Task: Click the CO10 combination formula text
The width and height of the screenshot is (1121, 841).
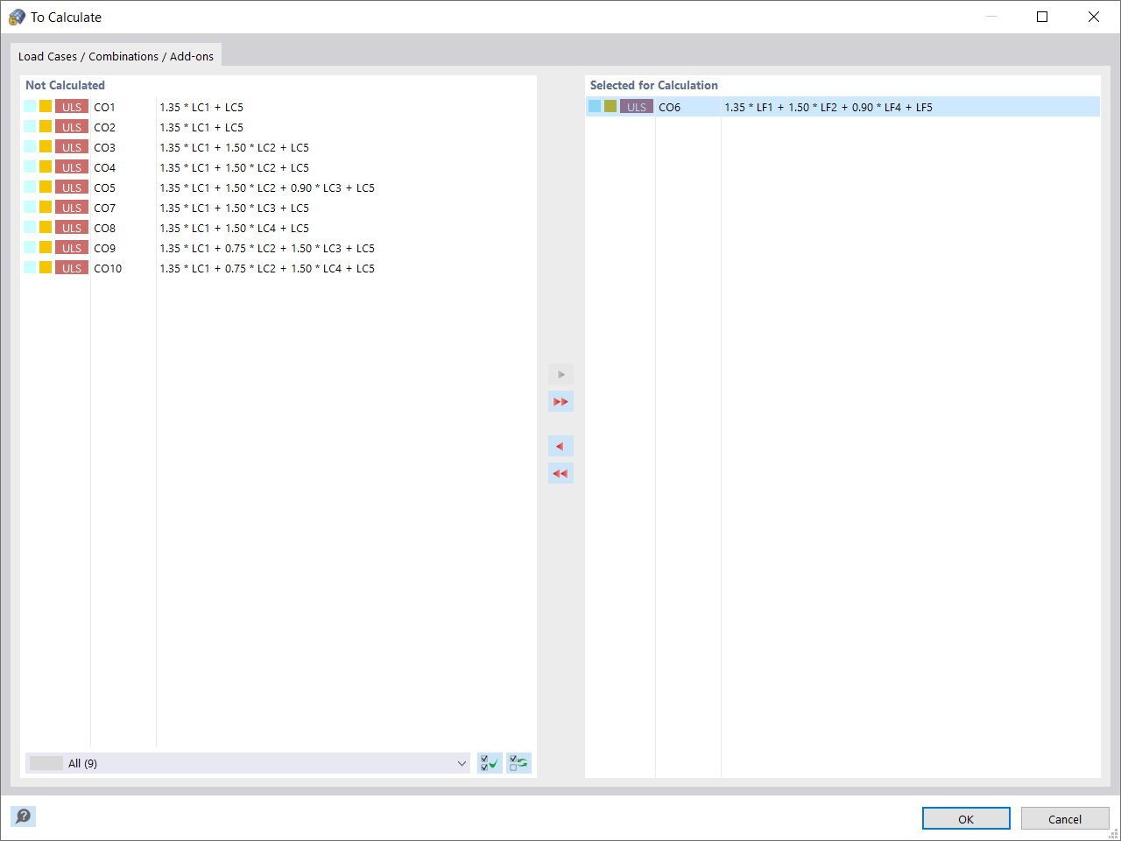Action: 266,268
